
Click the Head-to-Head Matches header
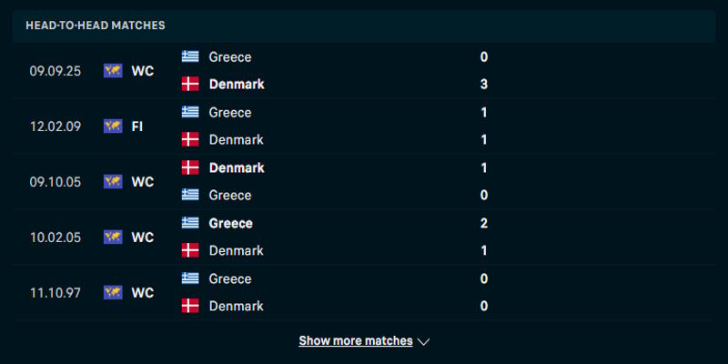pyautogui.click(x=96, y=25)
